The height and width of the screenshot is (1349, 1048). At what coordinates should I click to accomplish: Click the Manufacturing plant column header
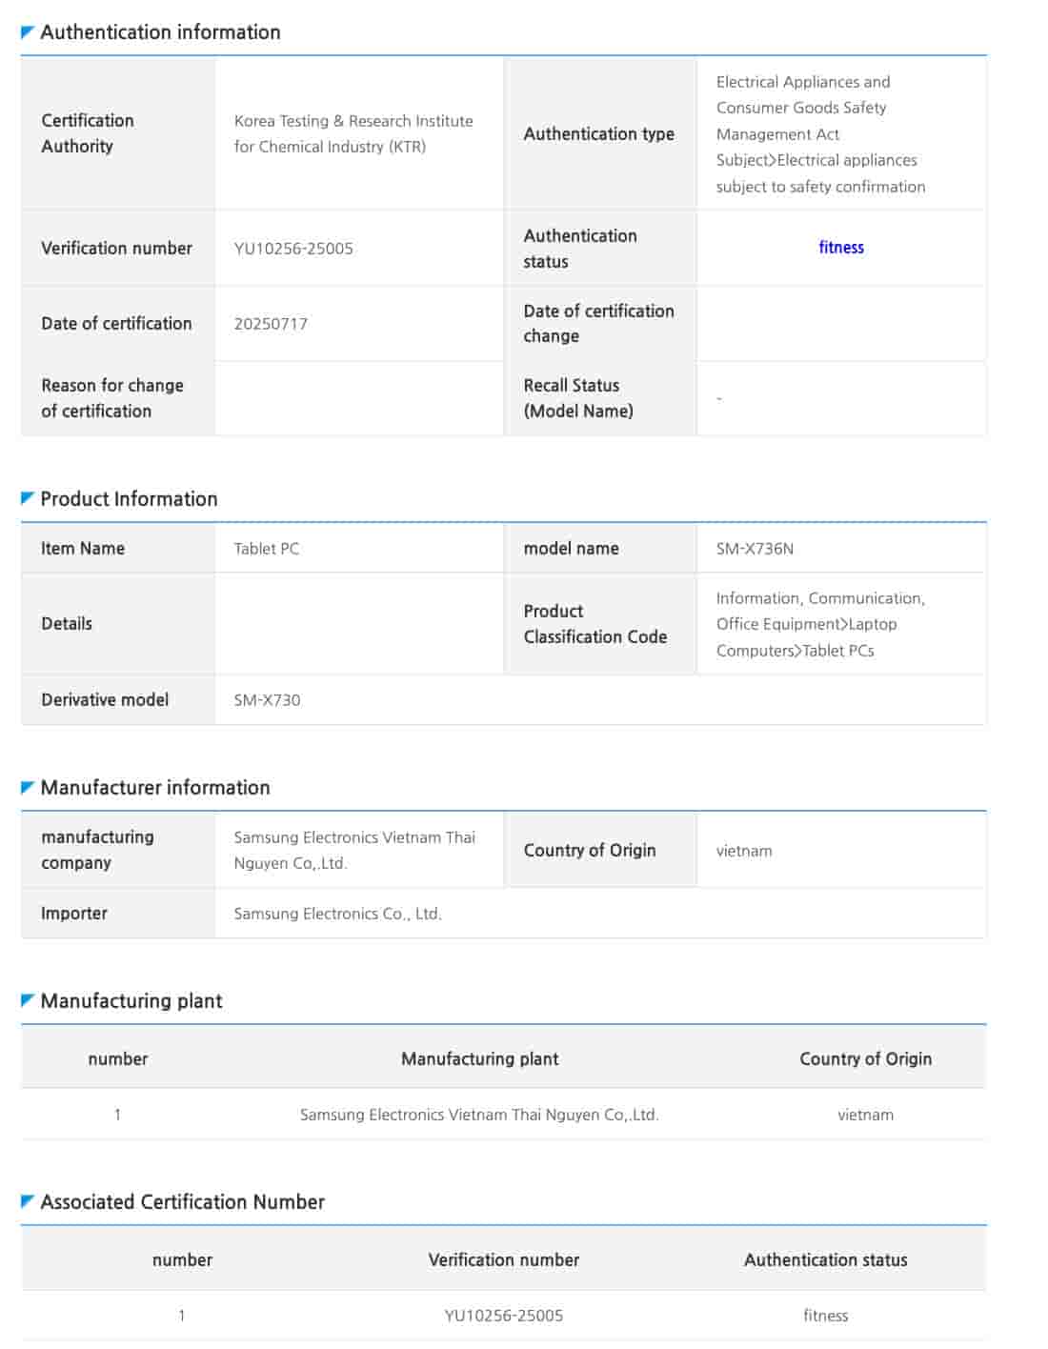[479, 1058]
